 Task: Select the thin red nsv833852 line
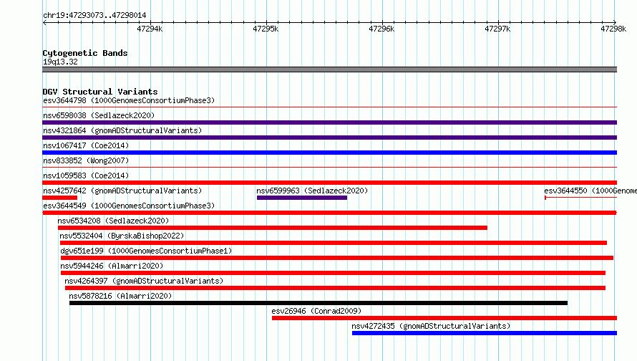point(329,168)
